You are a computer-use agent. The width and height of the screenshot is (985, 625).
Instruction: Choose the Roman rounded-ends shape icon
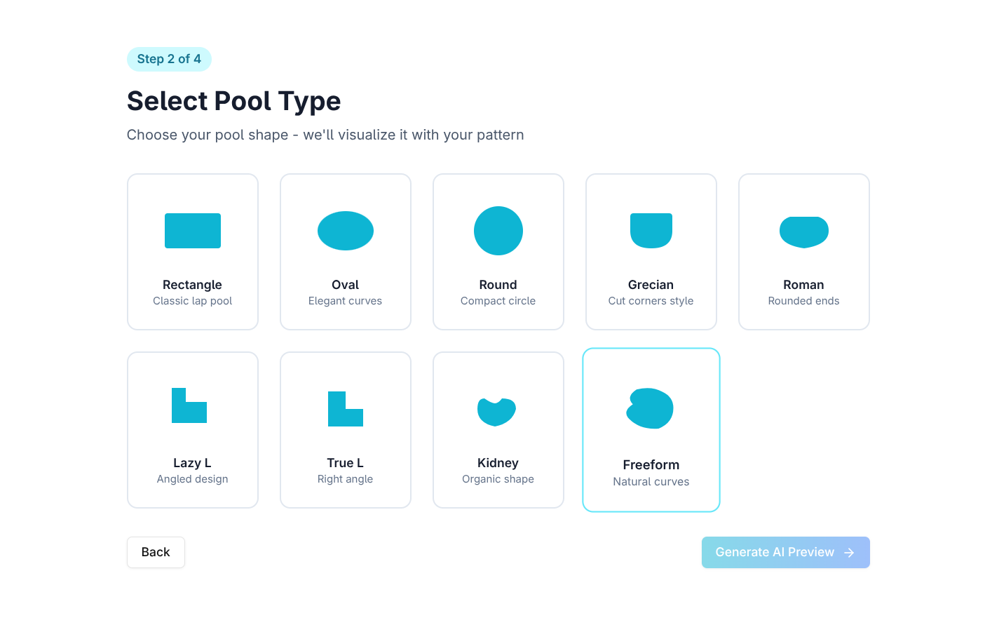pyautogui.click(x=804, y=232)
